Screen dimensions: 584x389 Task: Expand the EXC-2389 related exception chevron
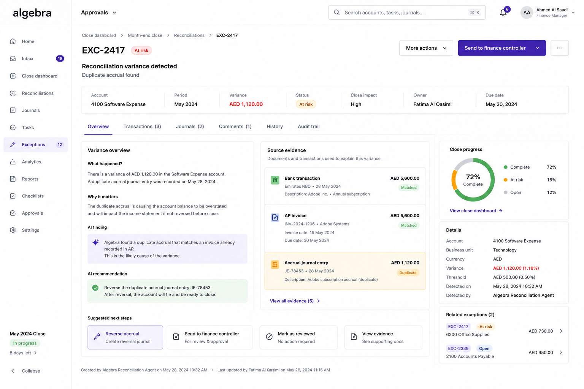tap(561, 353)
